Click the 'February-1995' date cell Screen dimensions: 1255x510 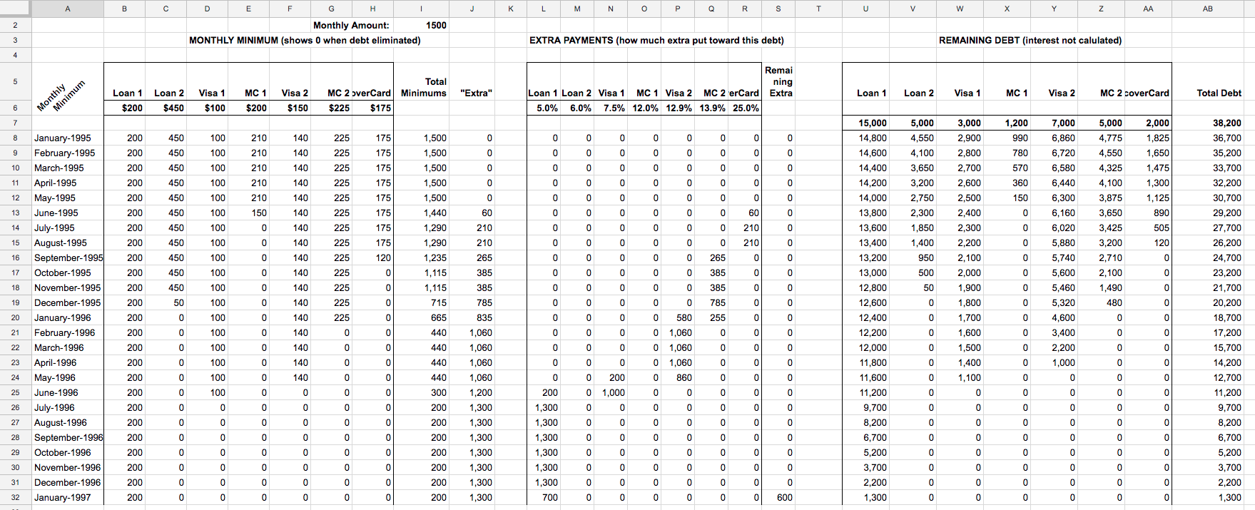coord(68,153)
